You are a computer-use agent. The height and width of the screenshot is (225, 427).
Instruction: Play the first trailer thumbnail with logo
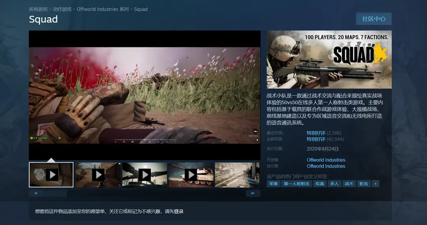[x=51, y=175]
